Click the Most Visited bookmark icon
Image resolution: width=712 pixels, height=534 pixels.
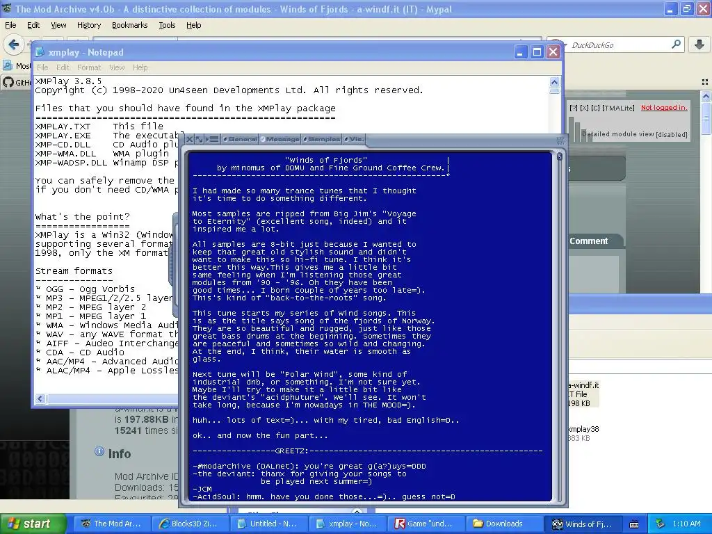pos(7,65)
